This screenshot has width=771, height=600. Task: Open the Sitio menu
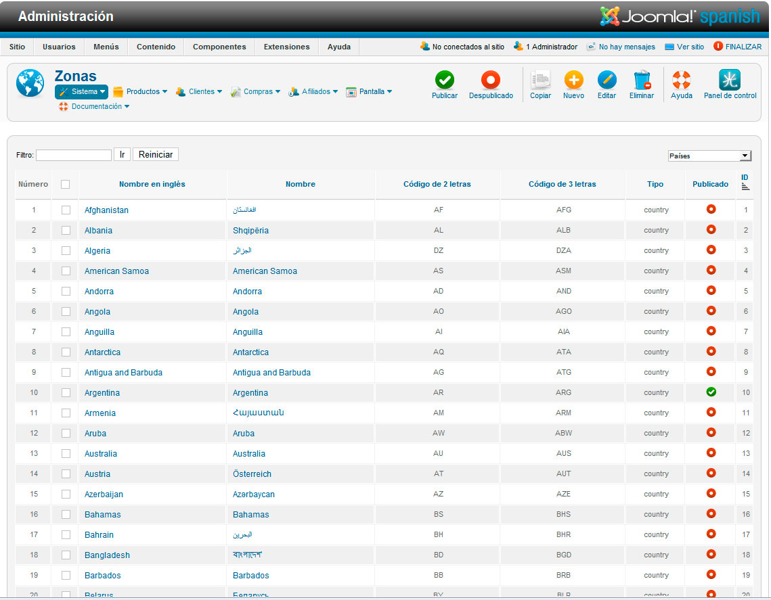pyautogui.click(x=17, y=47)
